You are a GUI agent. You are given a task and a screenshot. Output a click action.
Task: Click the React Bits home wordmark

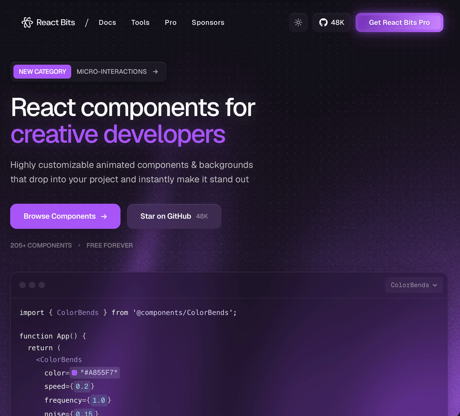tap(55, 22)
